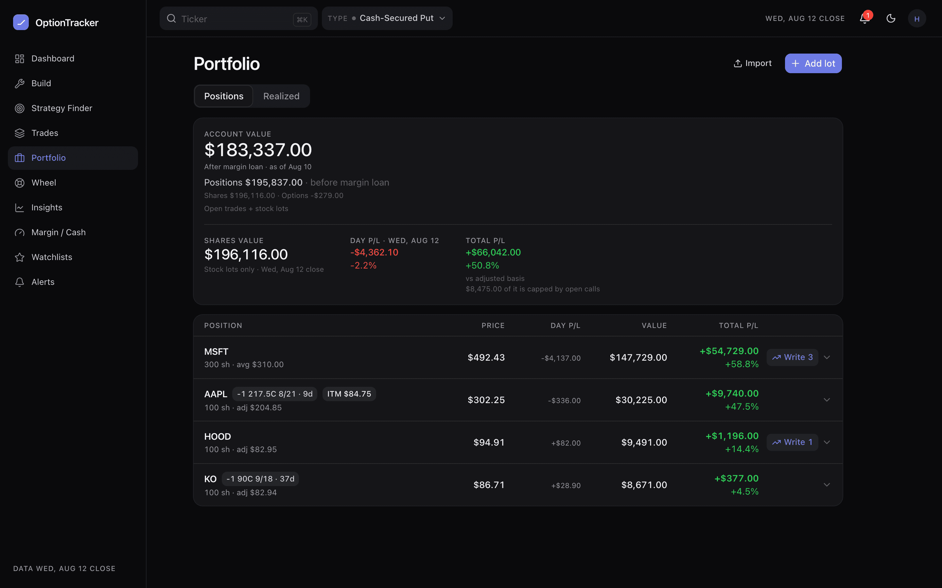Click the KO -1 90C 9/18 option badge
942x588 pixels.
[260, 479]
